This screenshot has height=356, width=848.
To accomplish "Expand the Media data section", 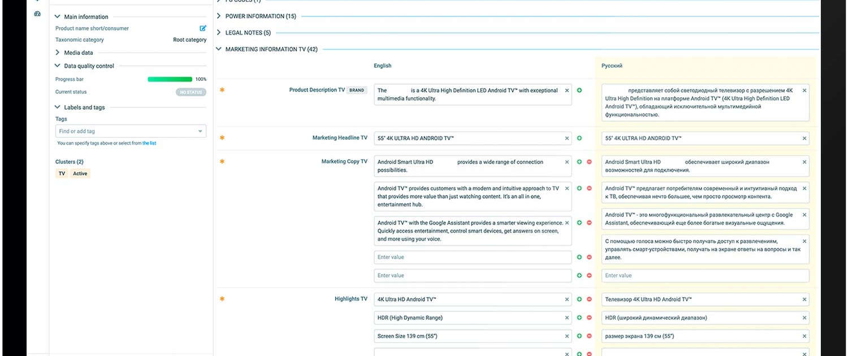I will [x=57, y=53].
